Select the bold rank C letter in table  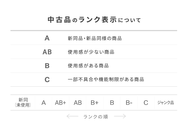click(x=47, y=79)
